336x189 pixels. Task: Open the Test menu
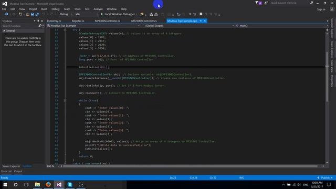pos(87,9)
